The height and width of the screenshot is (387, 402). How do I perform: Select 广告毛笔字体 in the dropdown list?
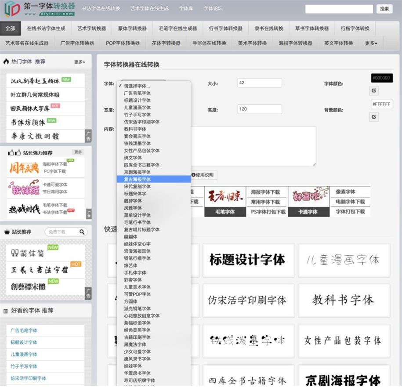click(154, 93)
